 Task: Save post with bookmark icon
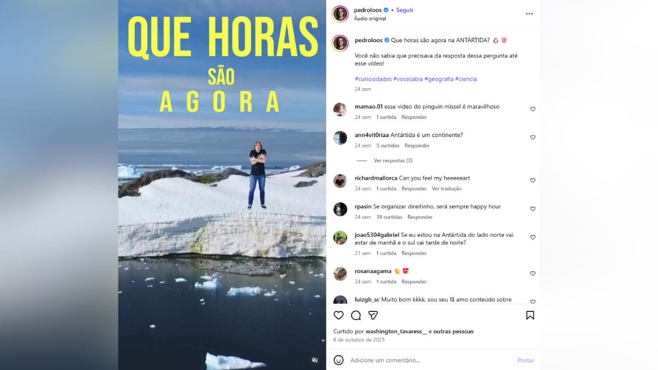coord(530,315)
